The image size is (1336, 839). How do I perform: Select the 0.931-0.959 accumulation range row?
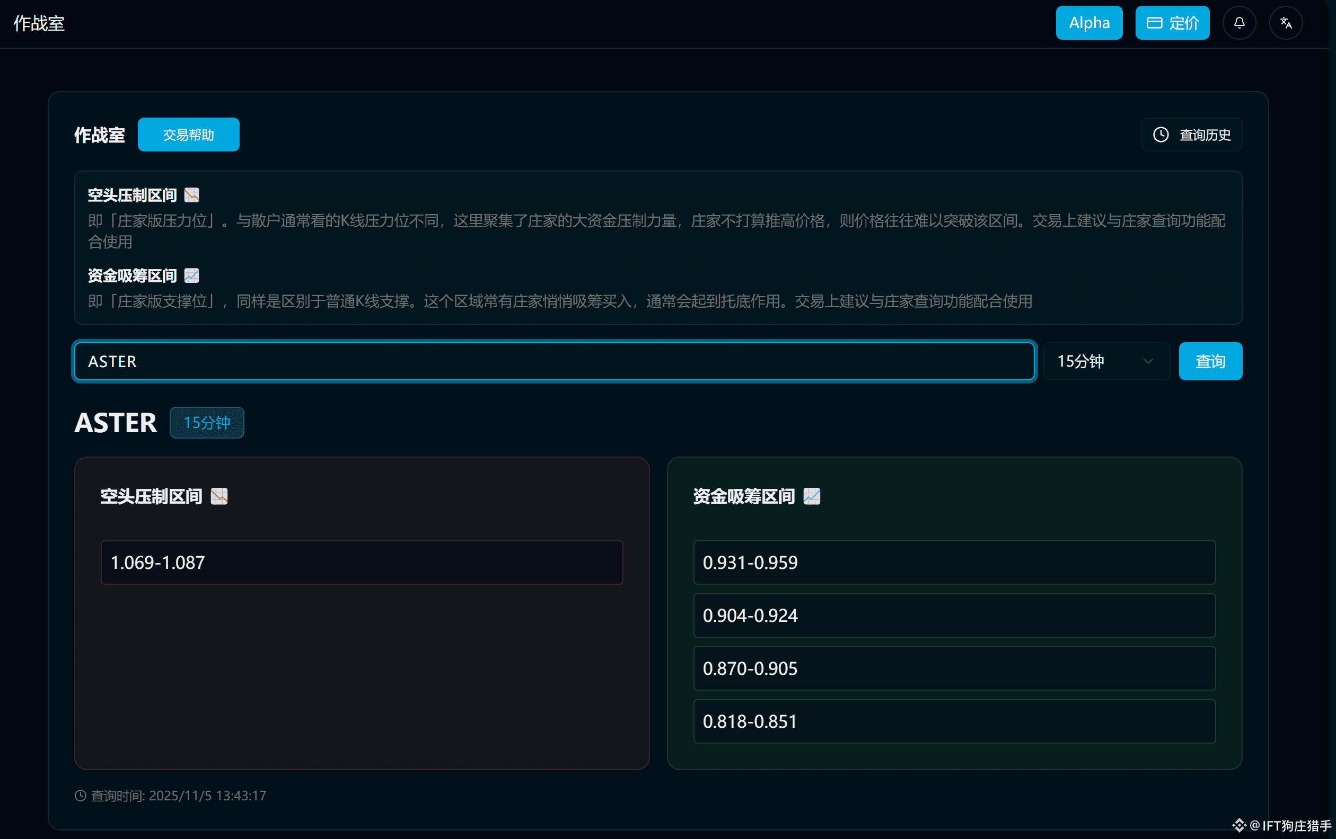pos(954,563)
